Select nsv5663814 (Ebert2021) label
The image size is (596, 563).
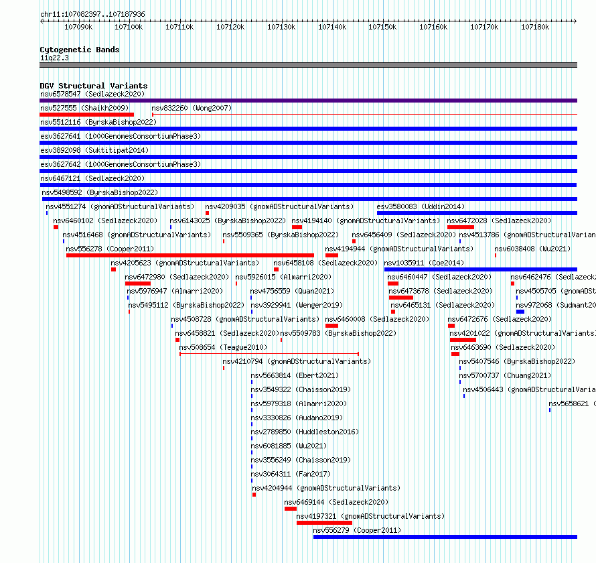295,375
